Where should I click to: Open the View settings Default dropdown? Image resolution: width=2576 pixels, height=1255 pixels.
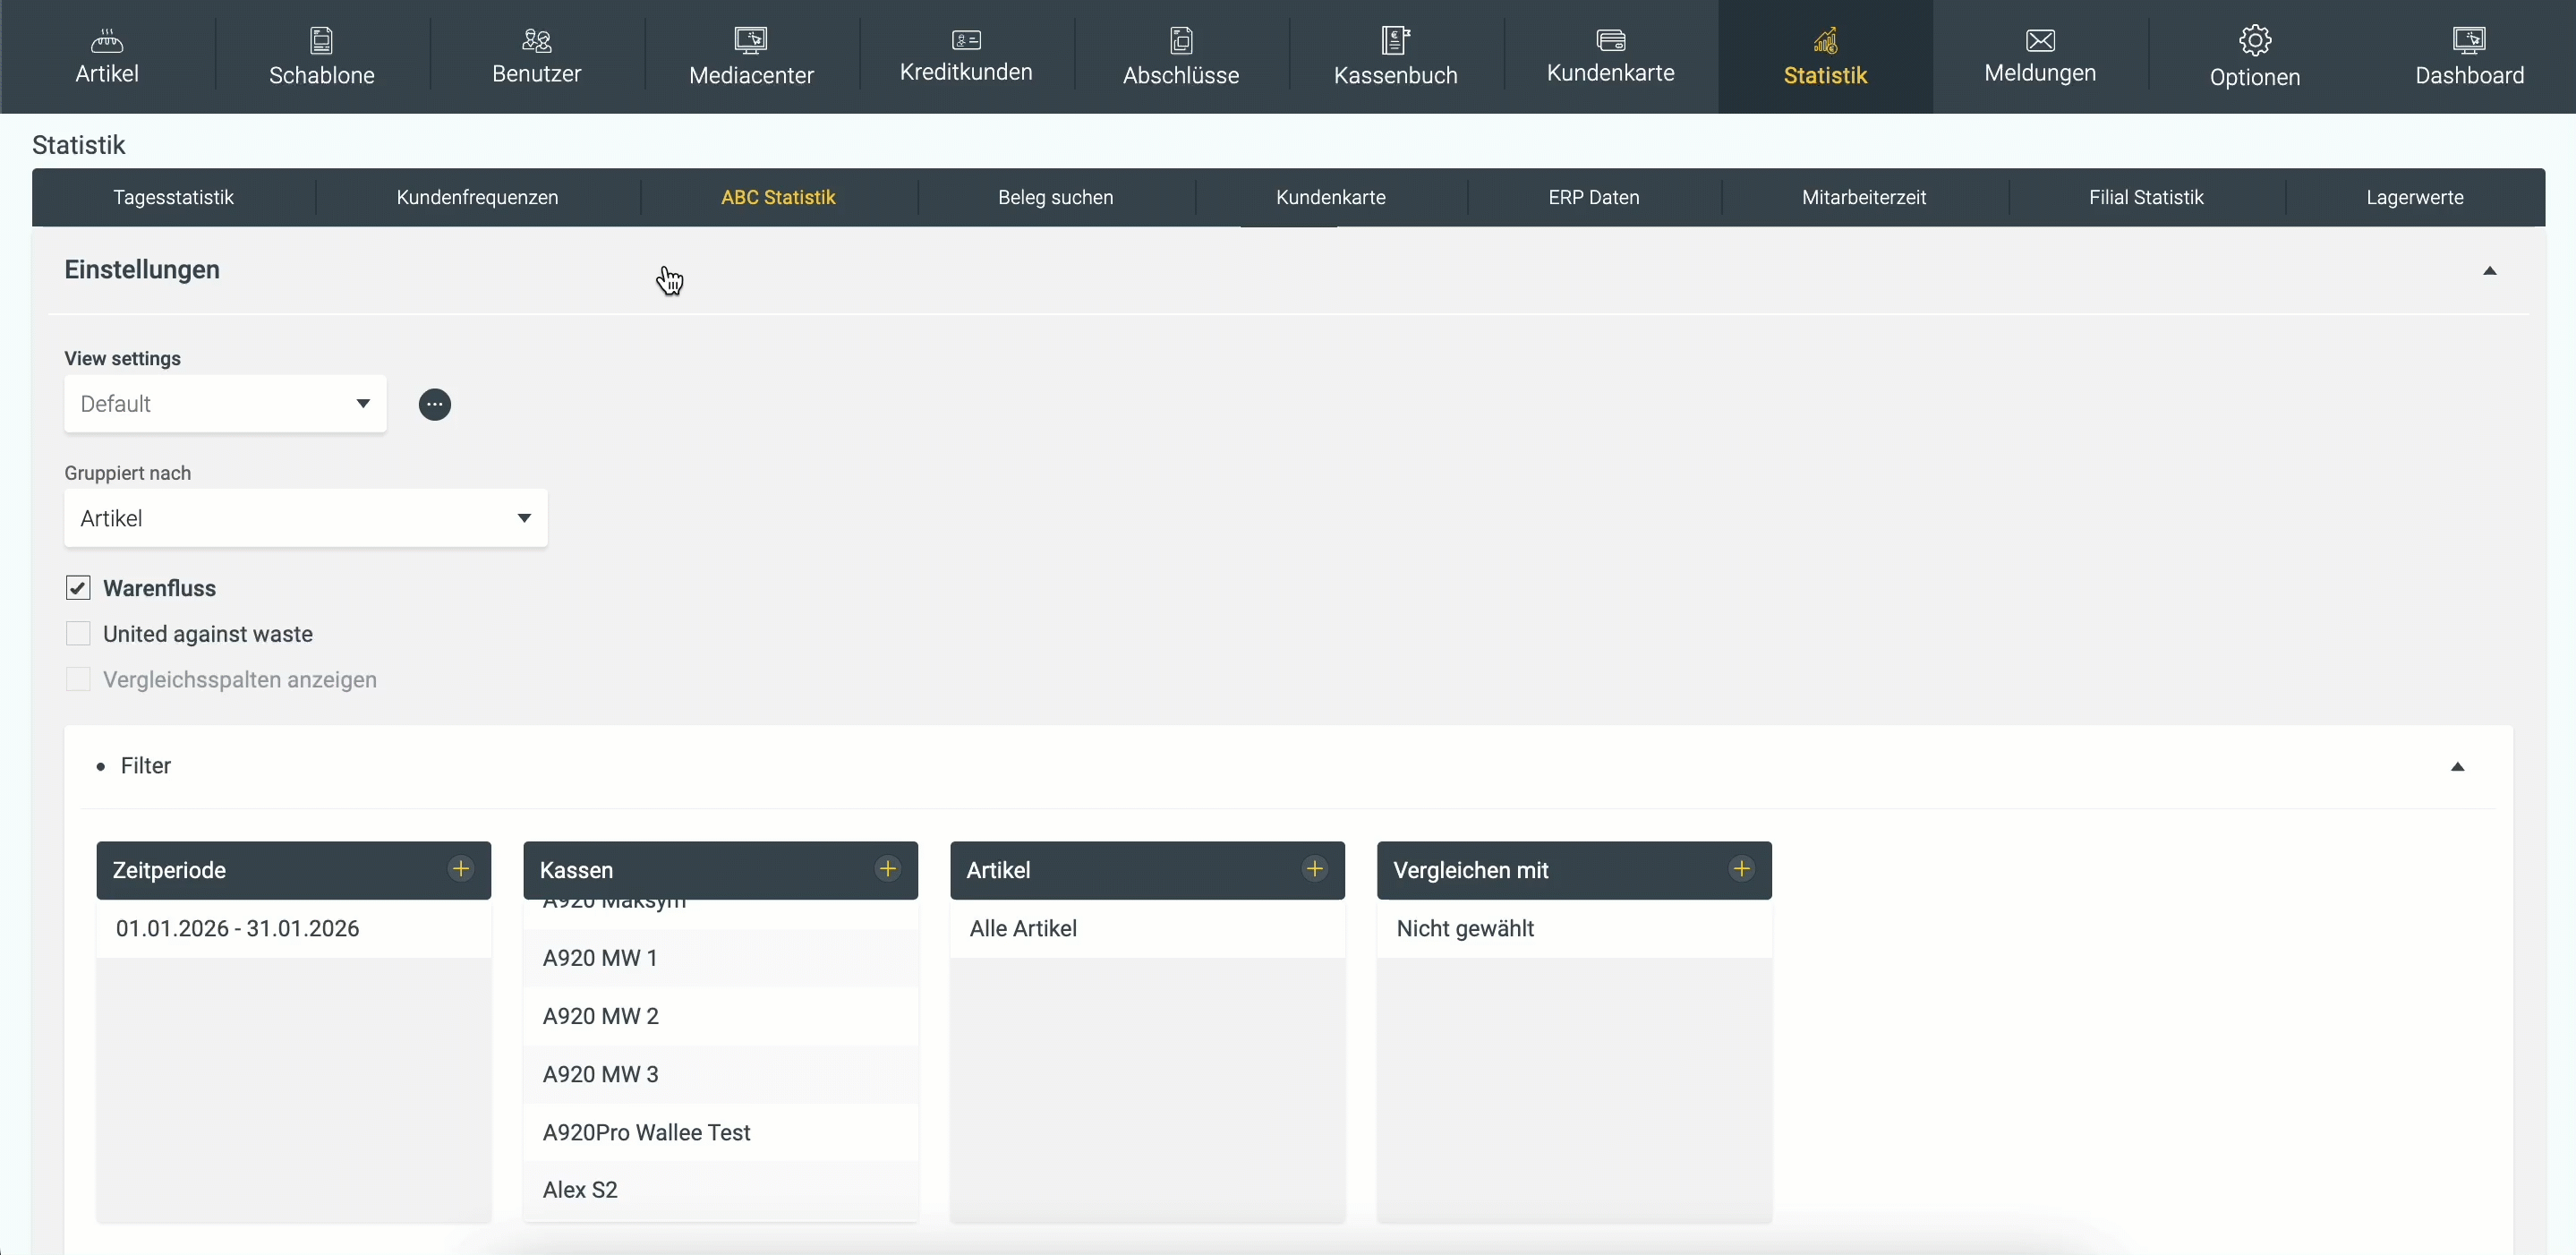pos(225,404)
